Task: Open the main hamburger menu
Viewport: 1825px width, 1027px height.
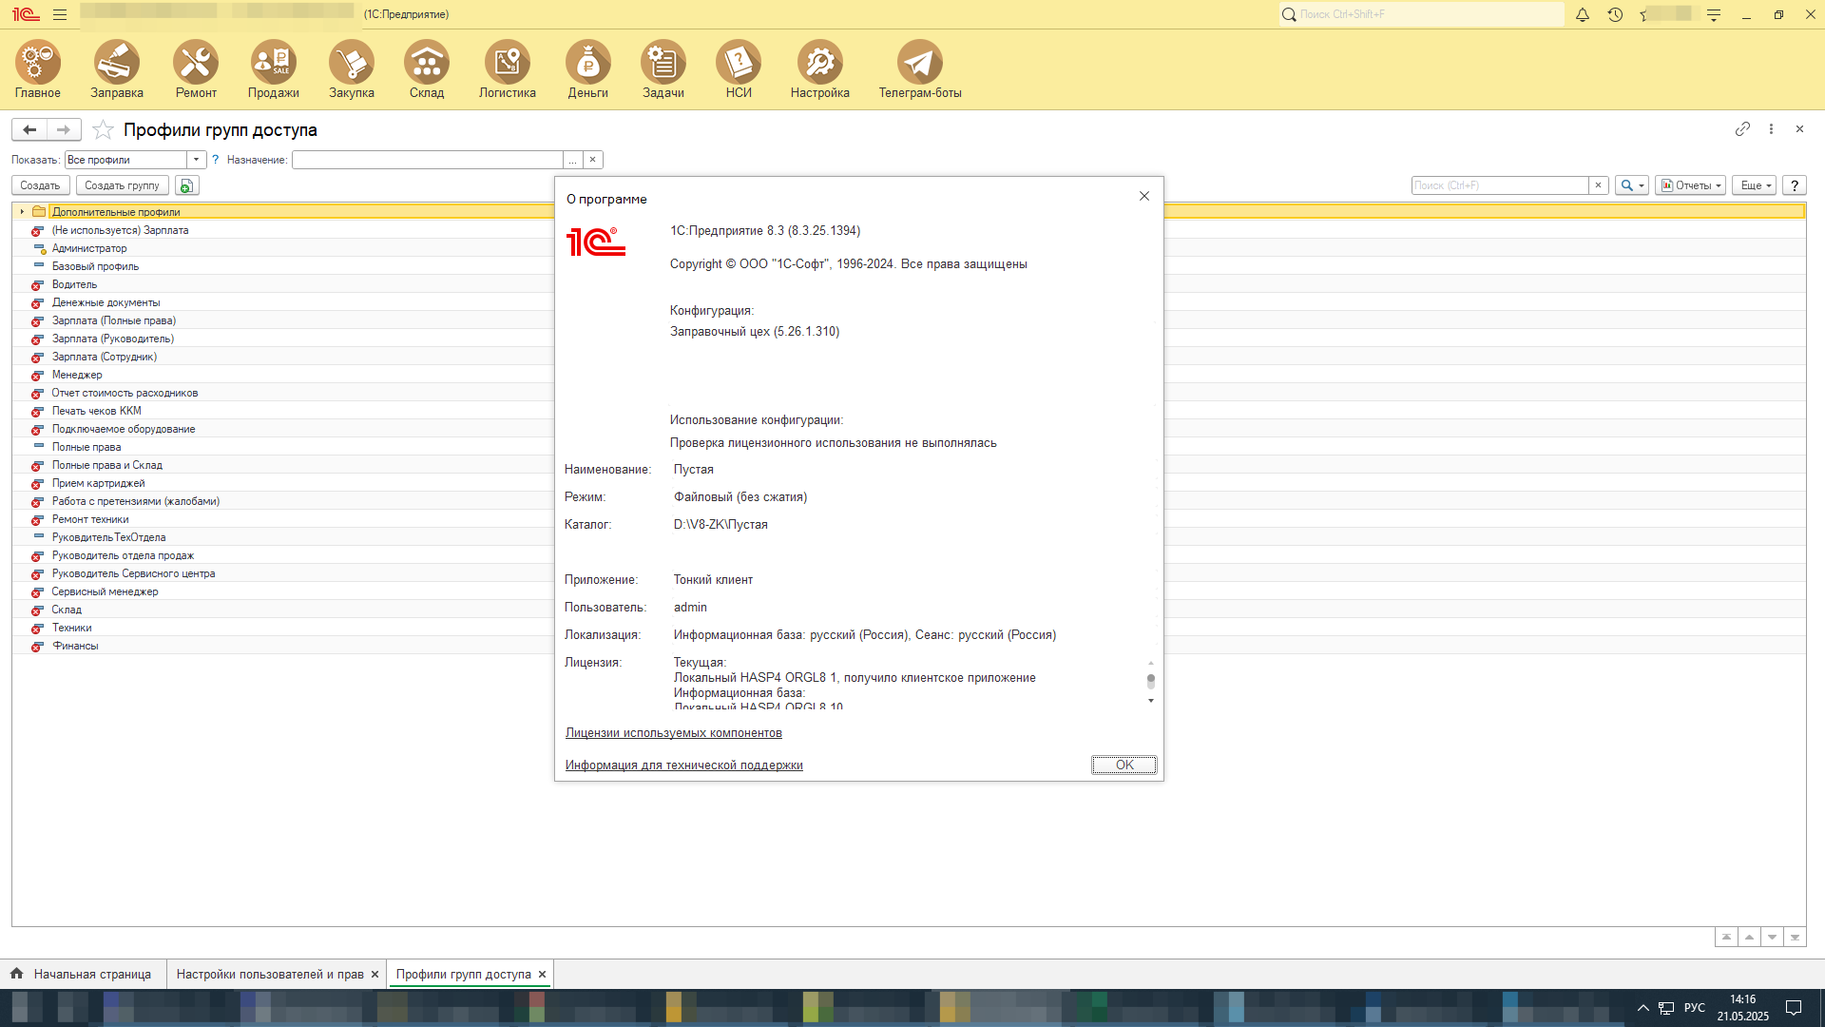Action: click(60, 14)
